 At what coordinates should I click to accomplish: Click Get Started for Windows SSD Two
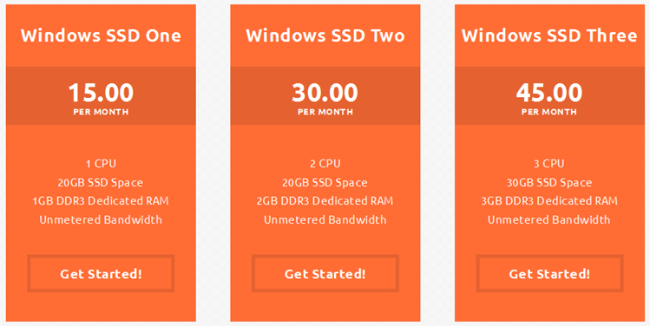(325, 273)
